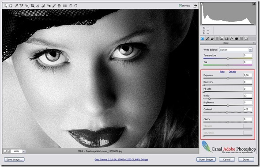Select the Color Sampler tool
The image size is (260, 167).
pyautogui.click(x=21, y=6)
